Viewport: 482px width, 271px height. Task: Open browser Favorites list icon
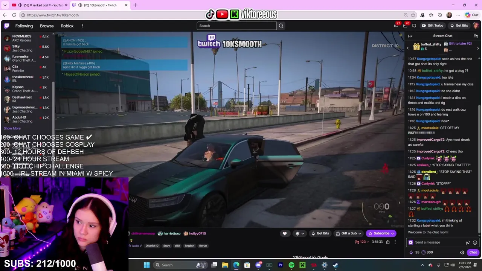pyautogui.click(x=431, y=15)
